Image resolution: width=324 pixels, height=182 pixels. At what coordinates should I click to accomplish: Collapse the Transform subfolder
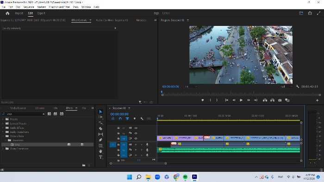pos(6,140)
